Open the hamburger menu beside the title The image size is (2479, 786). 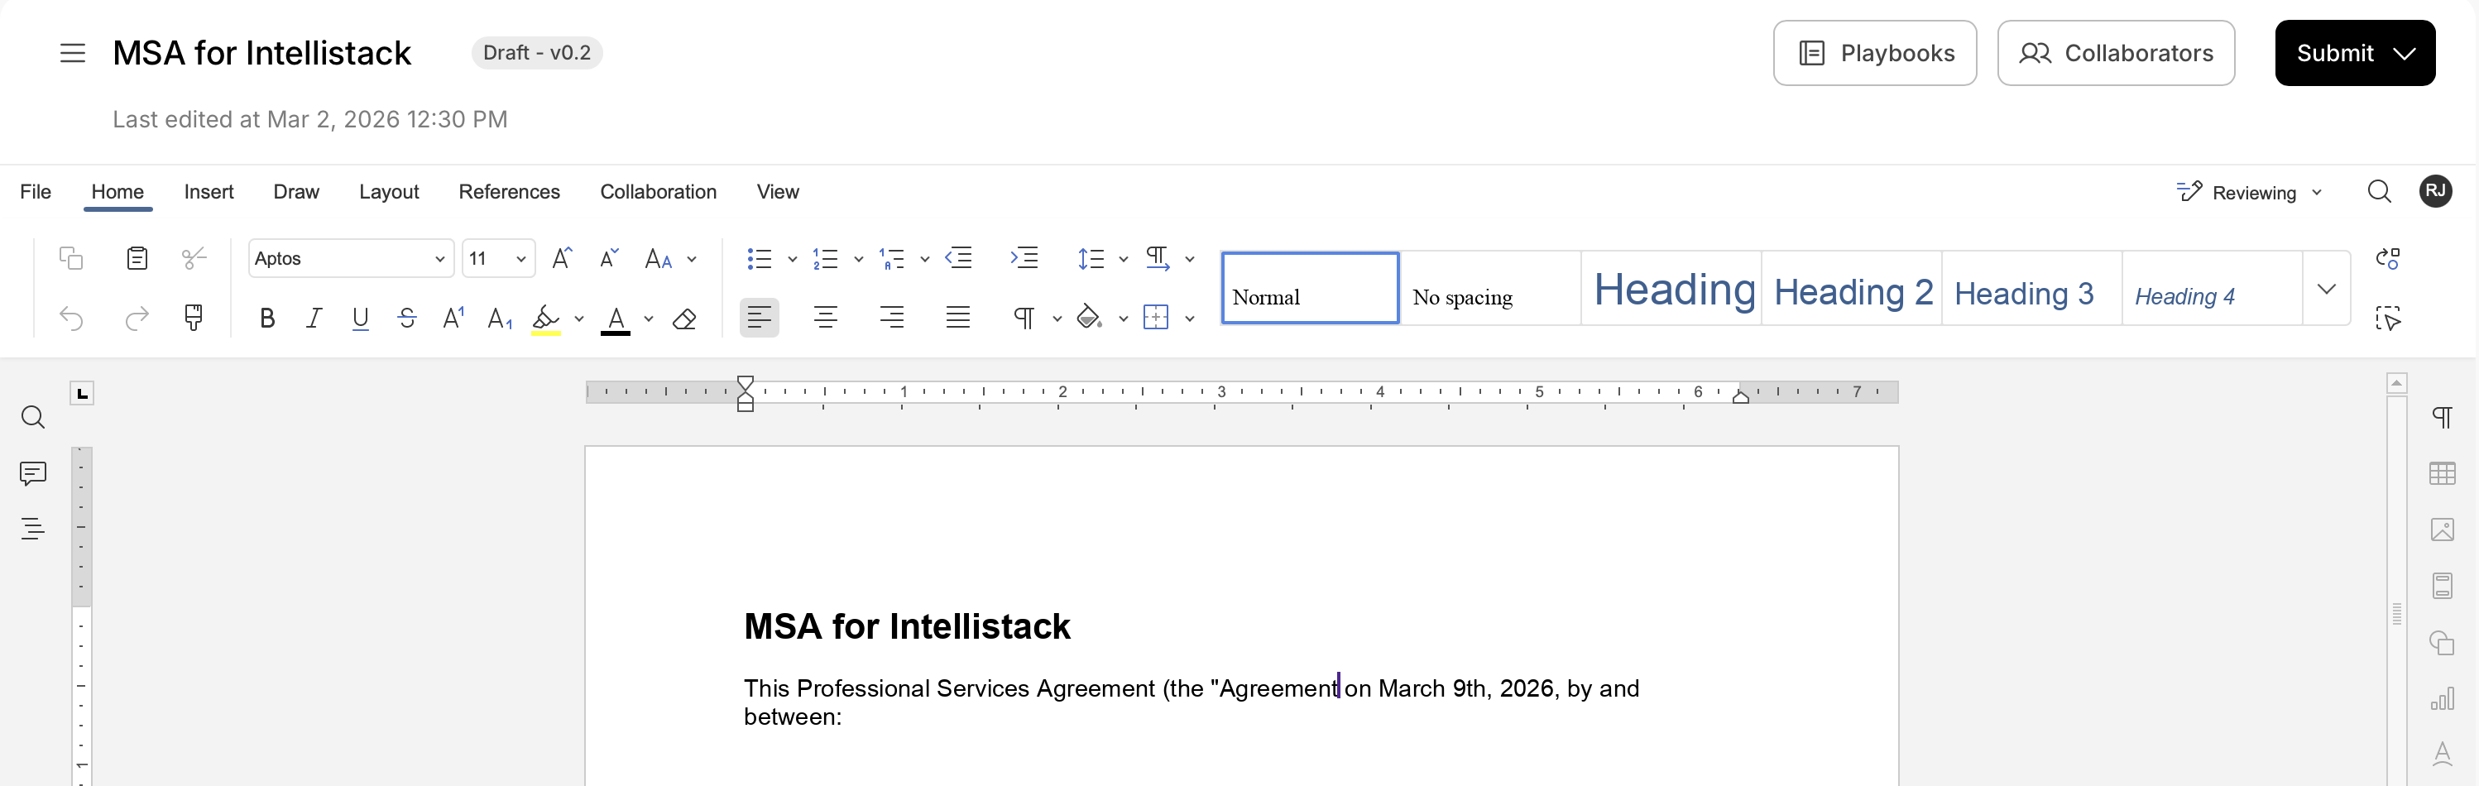72,53
